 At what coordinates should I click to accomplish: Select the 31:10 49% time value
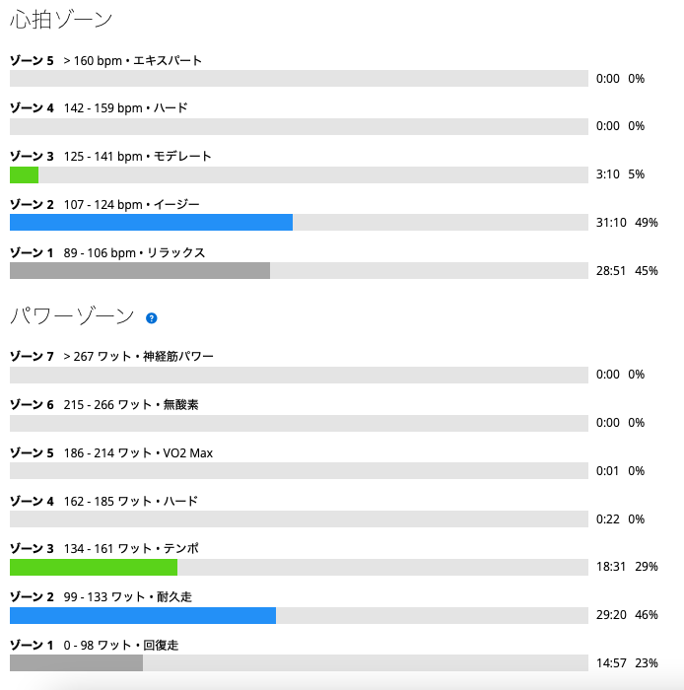pos(627,222)
